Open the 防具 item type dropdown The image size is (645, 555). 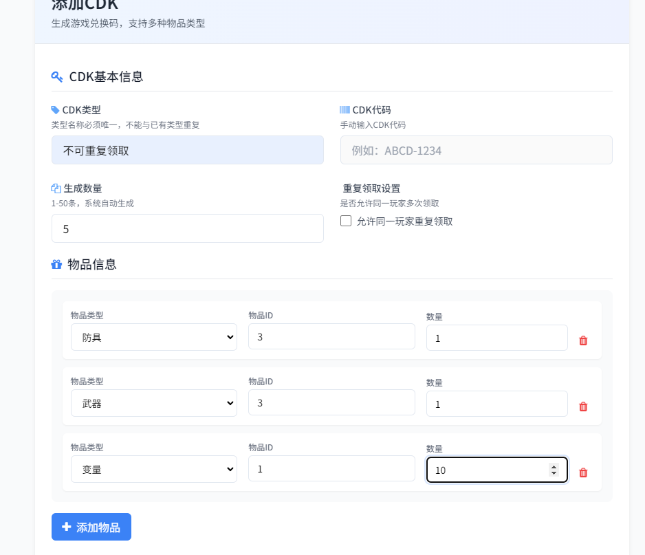tap(154, 337)
